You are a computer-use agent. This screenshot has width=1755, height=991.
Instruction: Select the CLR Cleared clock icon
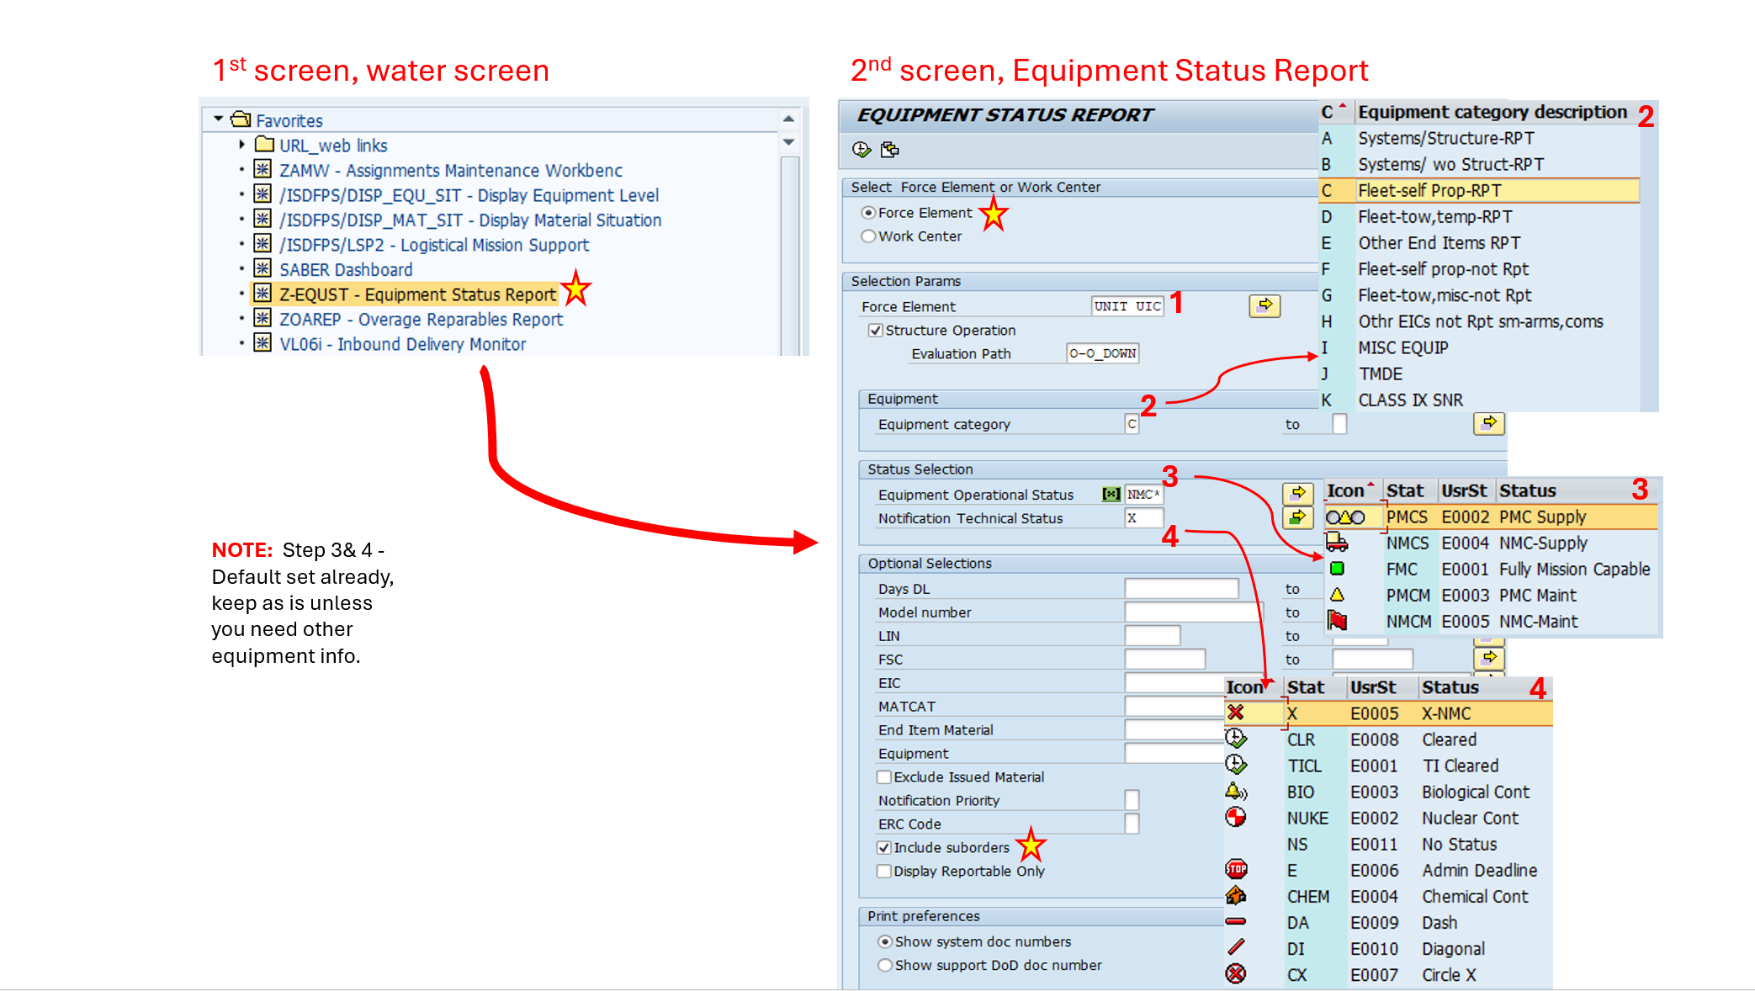1236,739
